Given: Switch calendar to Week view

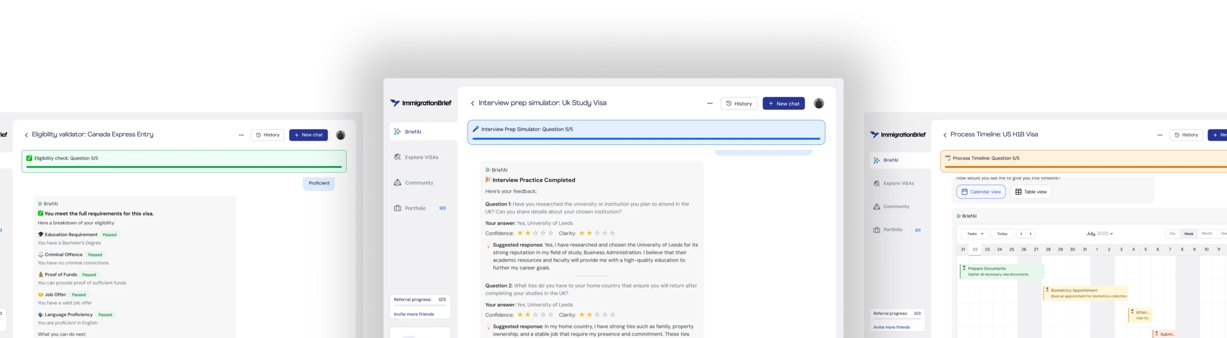Looking at the screenshot, I should (1189, 234).
